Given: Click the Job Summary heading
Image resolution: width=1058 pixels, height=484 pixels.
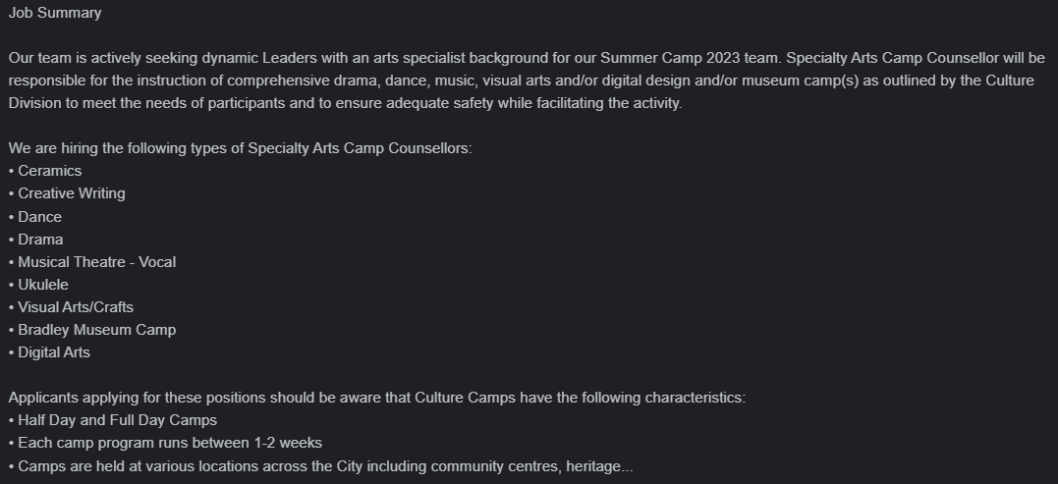Looking at the screenshot, I should pos(55,13).
